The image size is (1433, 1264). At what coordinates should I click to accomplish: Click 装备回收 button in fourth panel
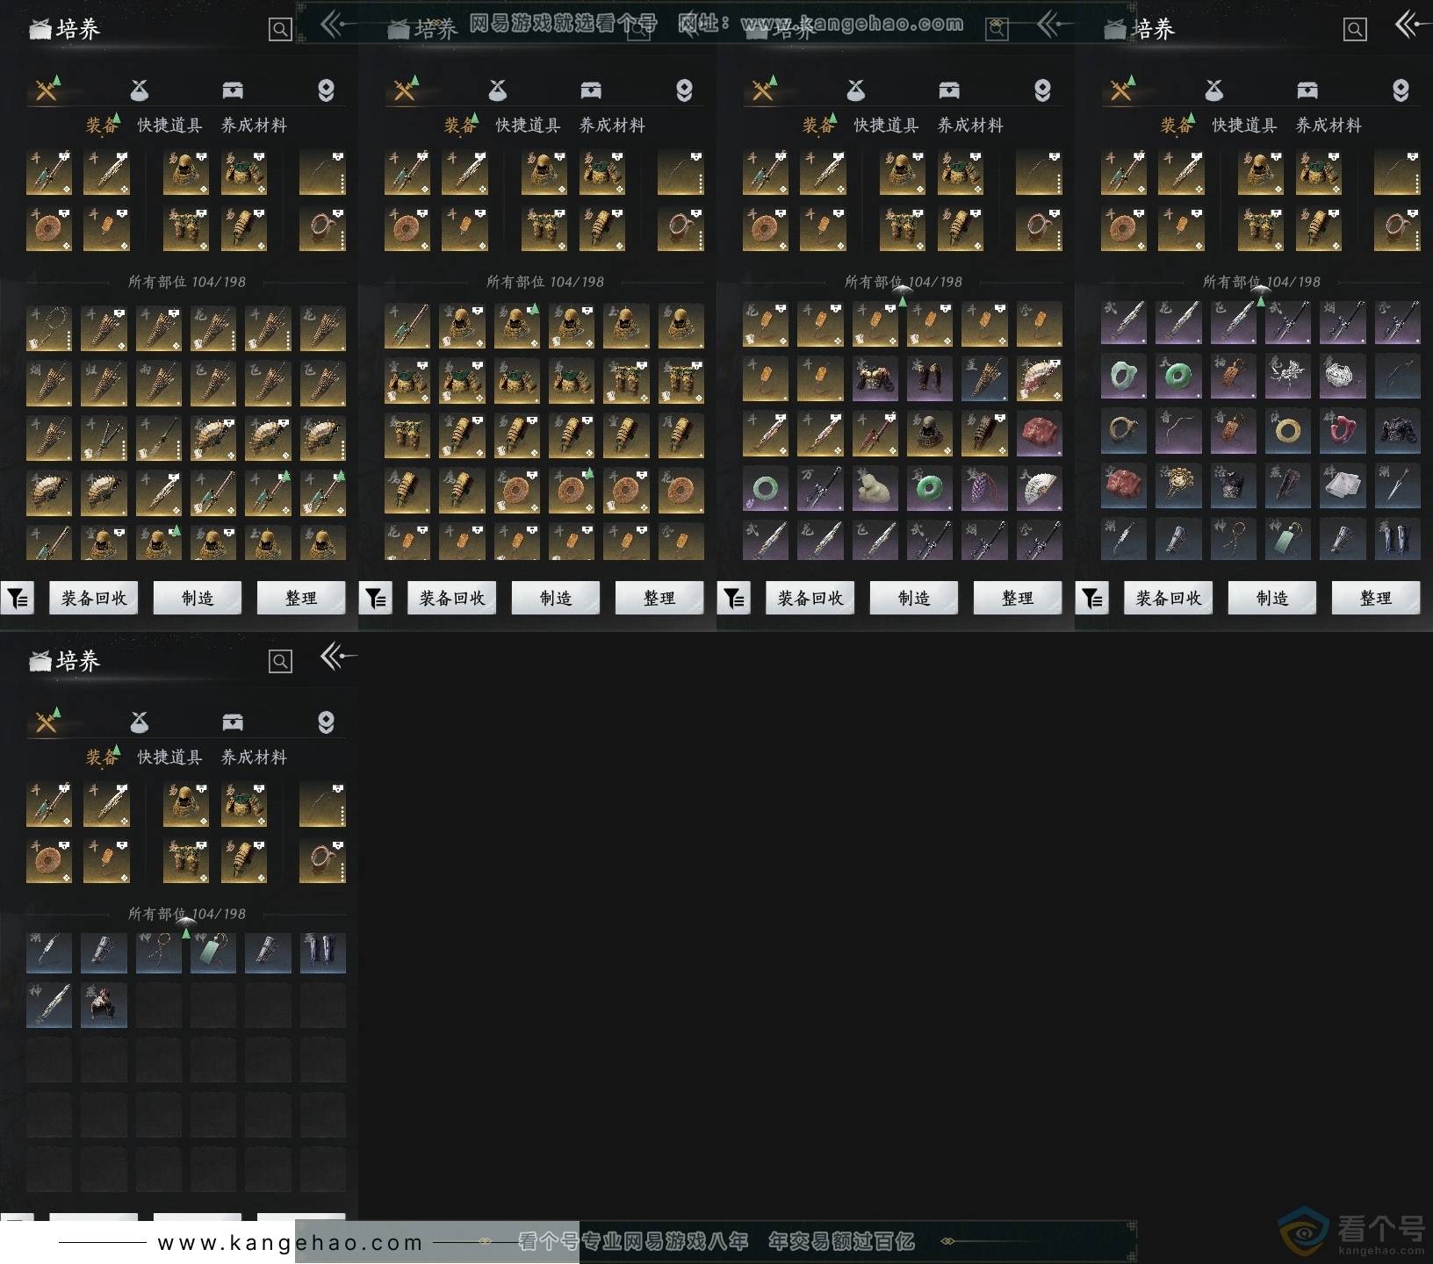(x=1169, y=599)
